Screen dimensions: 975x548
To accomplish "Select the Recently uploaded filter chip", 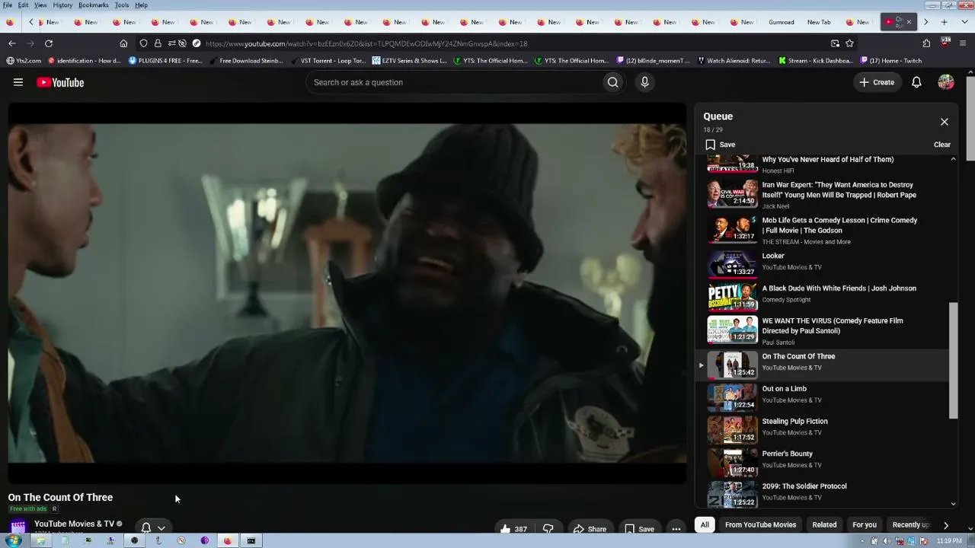I will (x=911, y=524).
